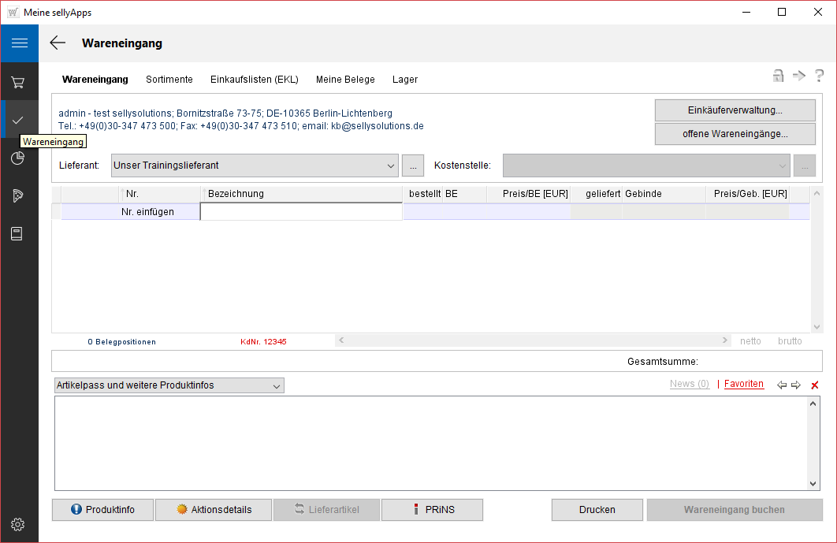837x543 pixels.
Task: Select the pie chart sidebar icon
Action: [19, 158]
